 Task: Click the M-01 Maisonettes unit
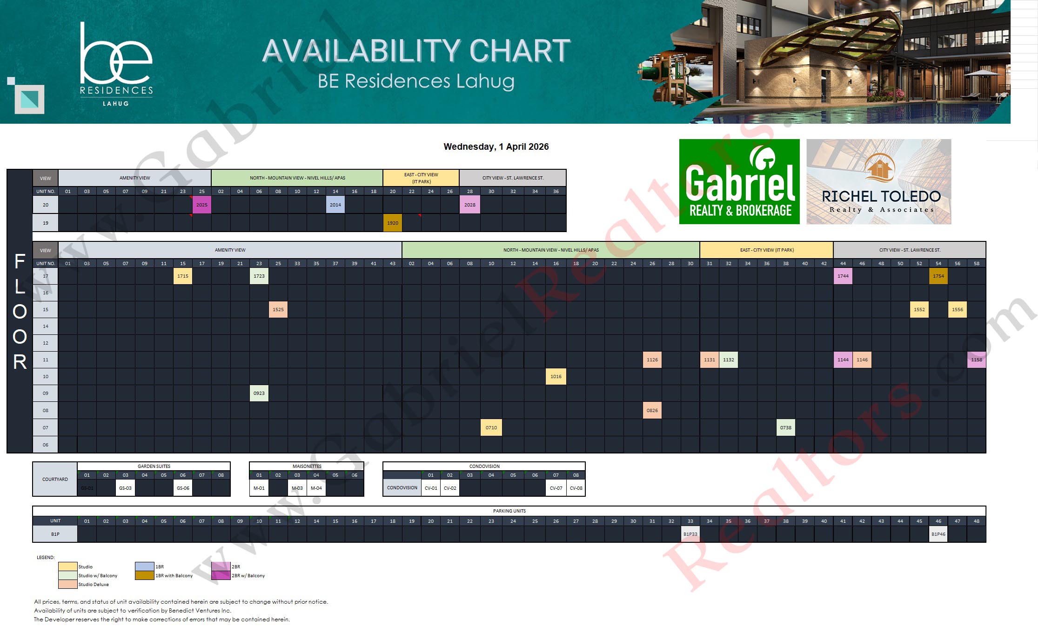259,488
